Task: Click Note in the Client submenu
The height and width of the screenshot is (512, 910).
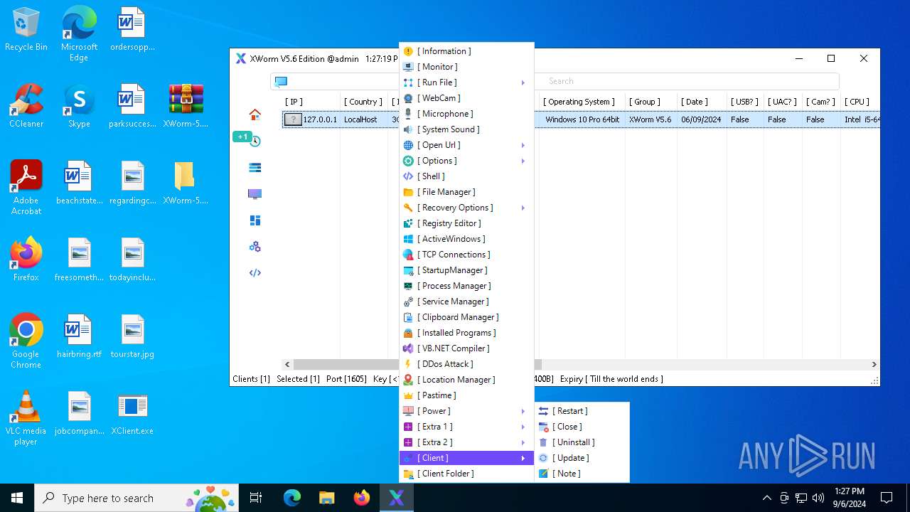Action: tap(582, 474)
